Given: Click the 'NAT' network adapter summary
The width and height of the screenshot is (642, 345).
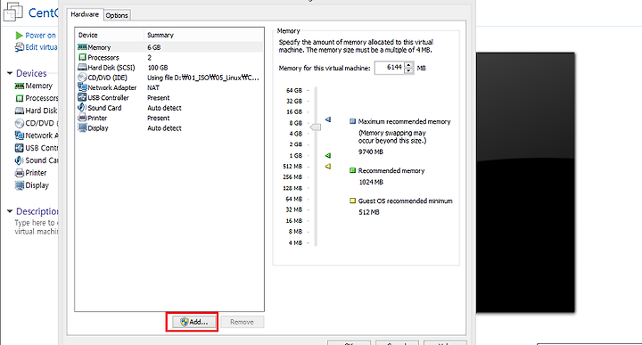Looking at the screenshot, I should coord(153,87).
